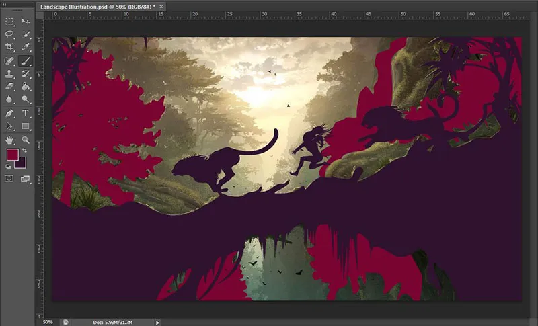Select the Brush tool
The width and height of the screenshot is (538, 326).
[26, 60]
